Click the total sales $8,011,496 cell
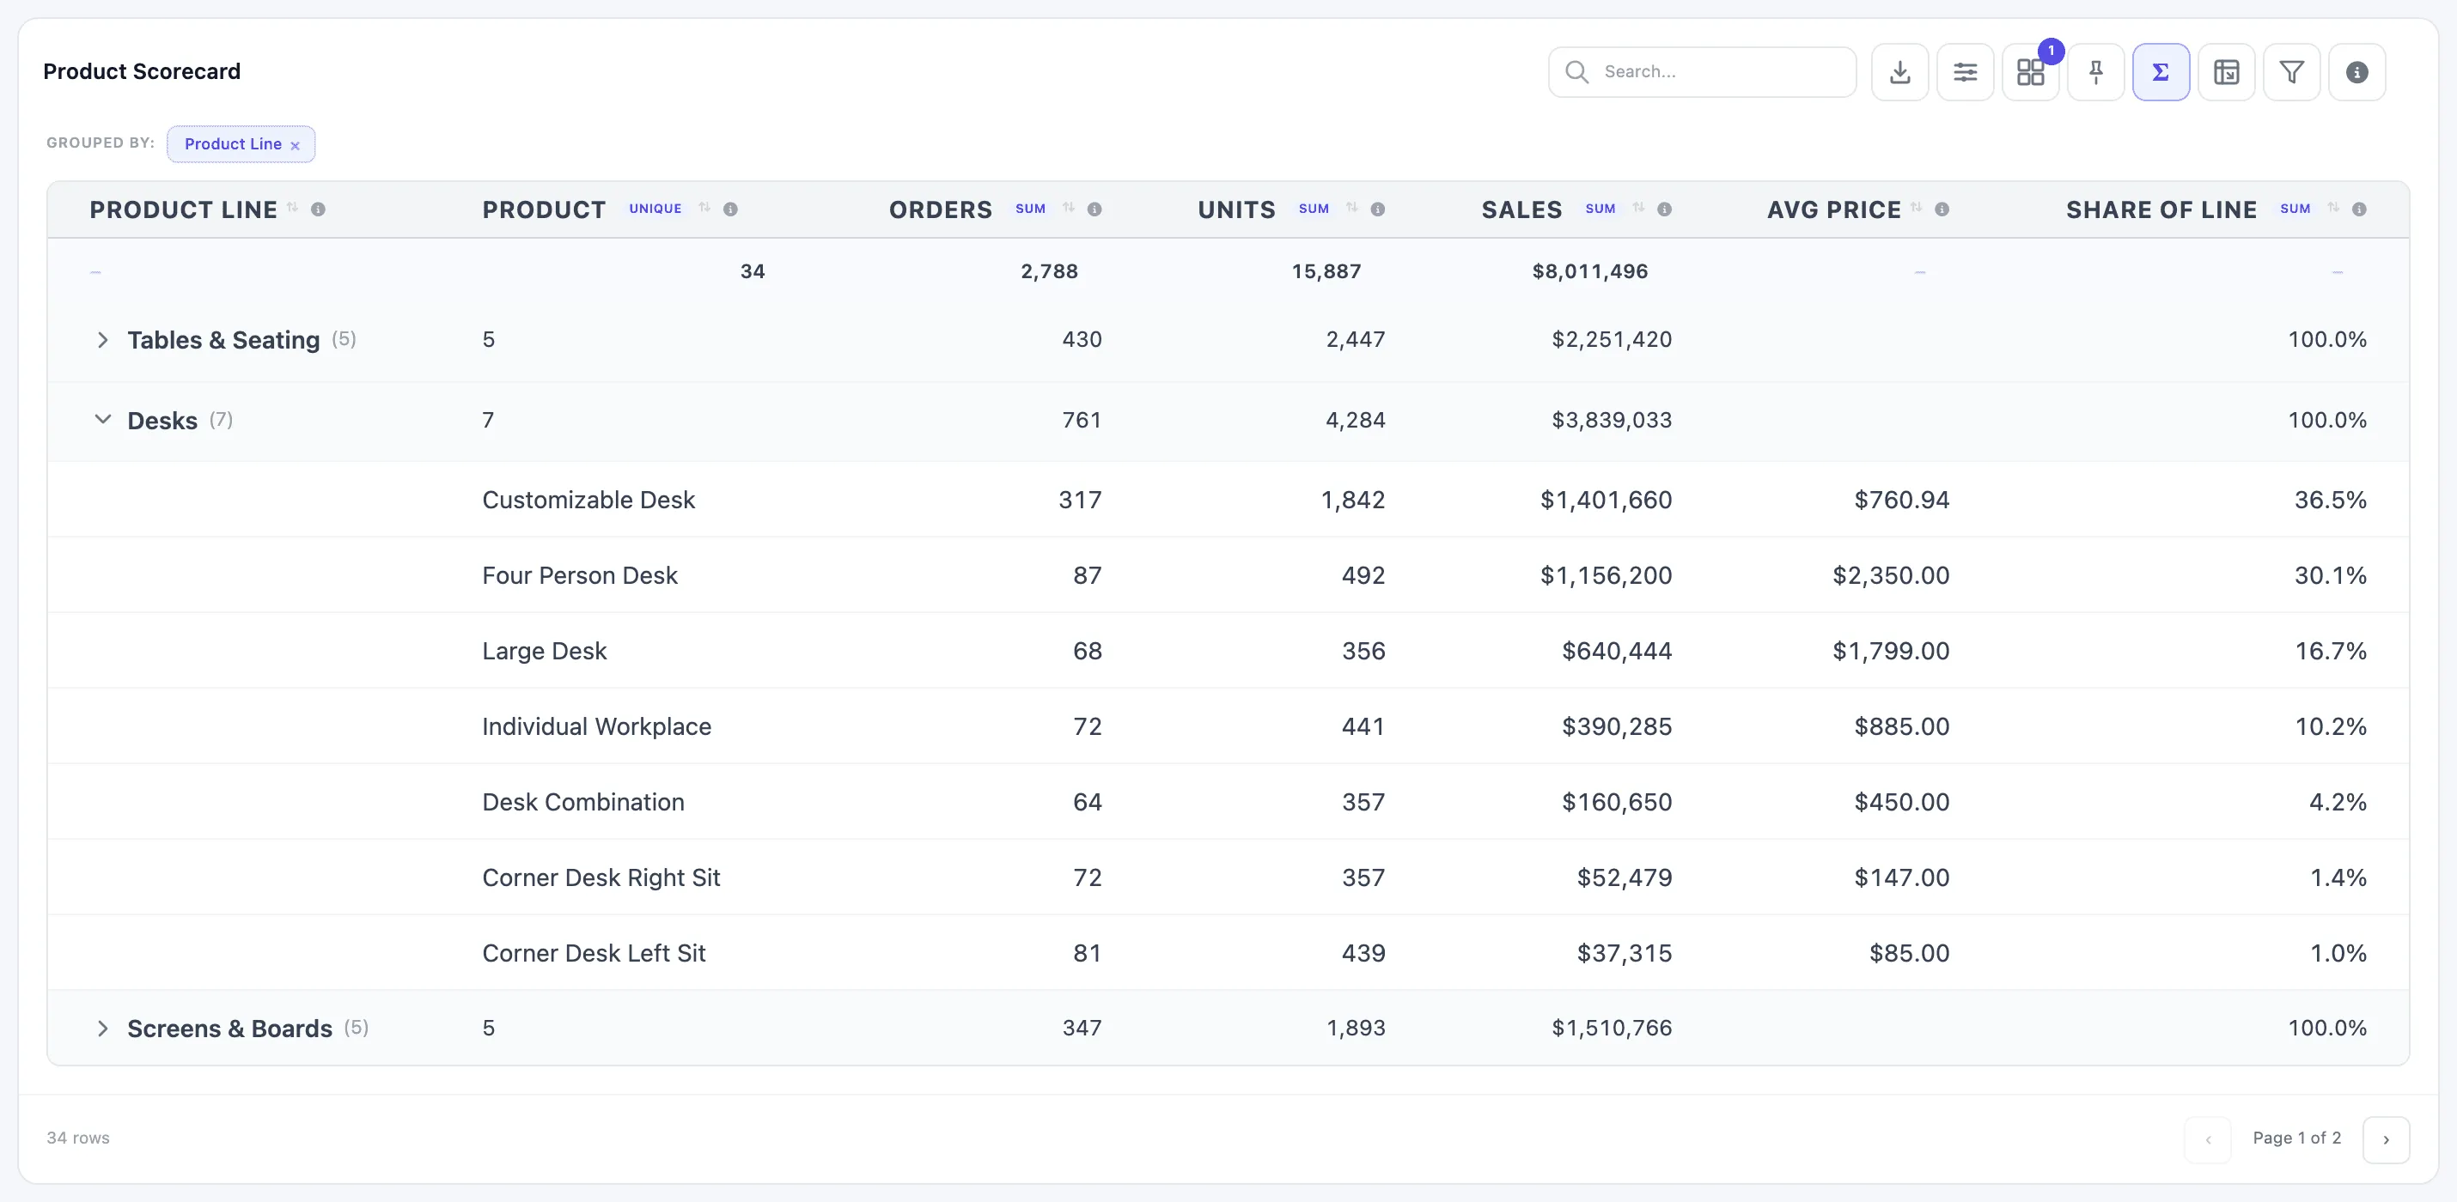Image resolution: width=2457 pixels, height=1202 pixels. click(x=1590, y=271)
